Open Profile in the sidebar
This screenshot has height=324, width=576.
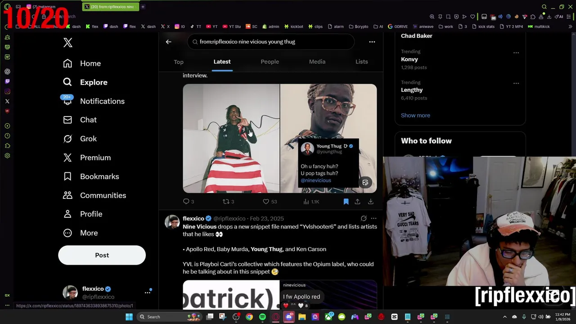pos(82,214)
